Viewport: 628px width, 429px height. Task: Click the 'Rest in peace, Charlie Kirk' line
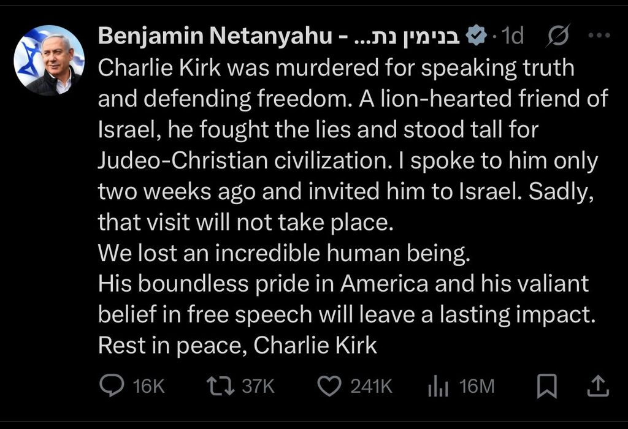click(x=237, y=346)
